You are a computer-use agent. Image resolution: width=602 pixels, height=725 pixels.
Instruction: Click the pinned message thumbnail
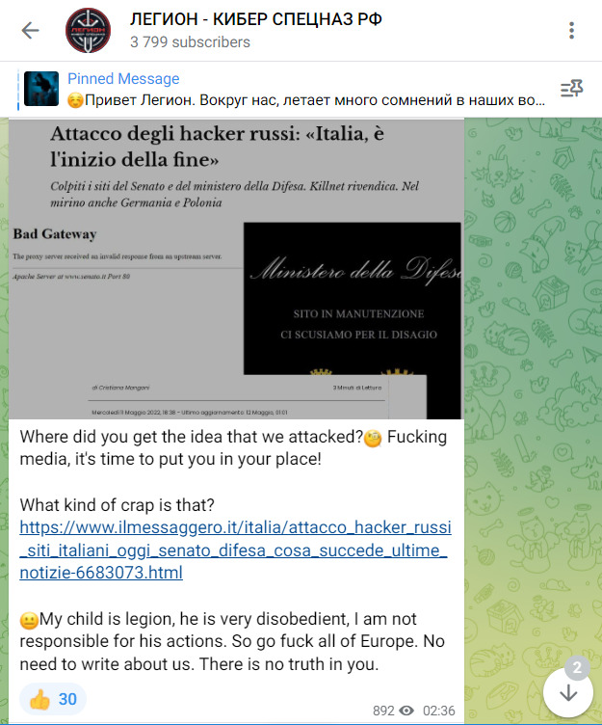[41, 89]
